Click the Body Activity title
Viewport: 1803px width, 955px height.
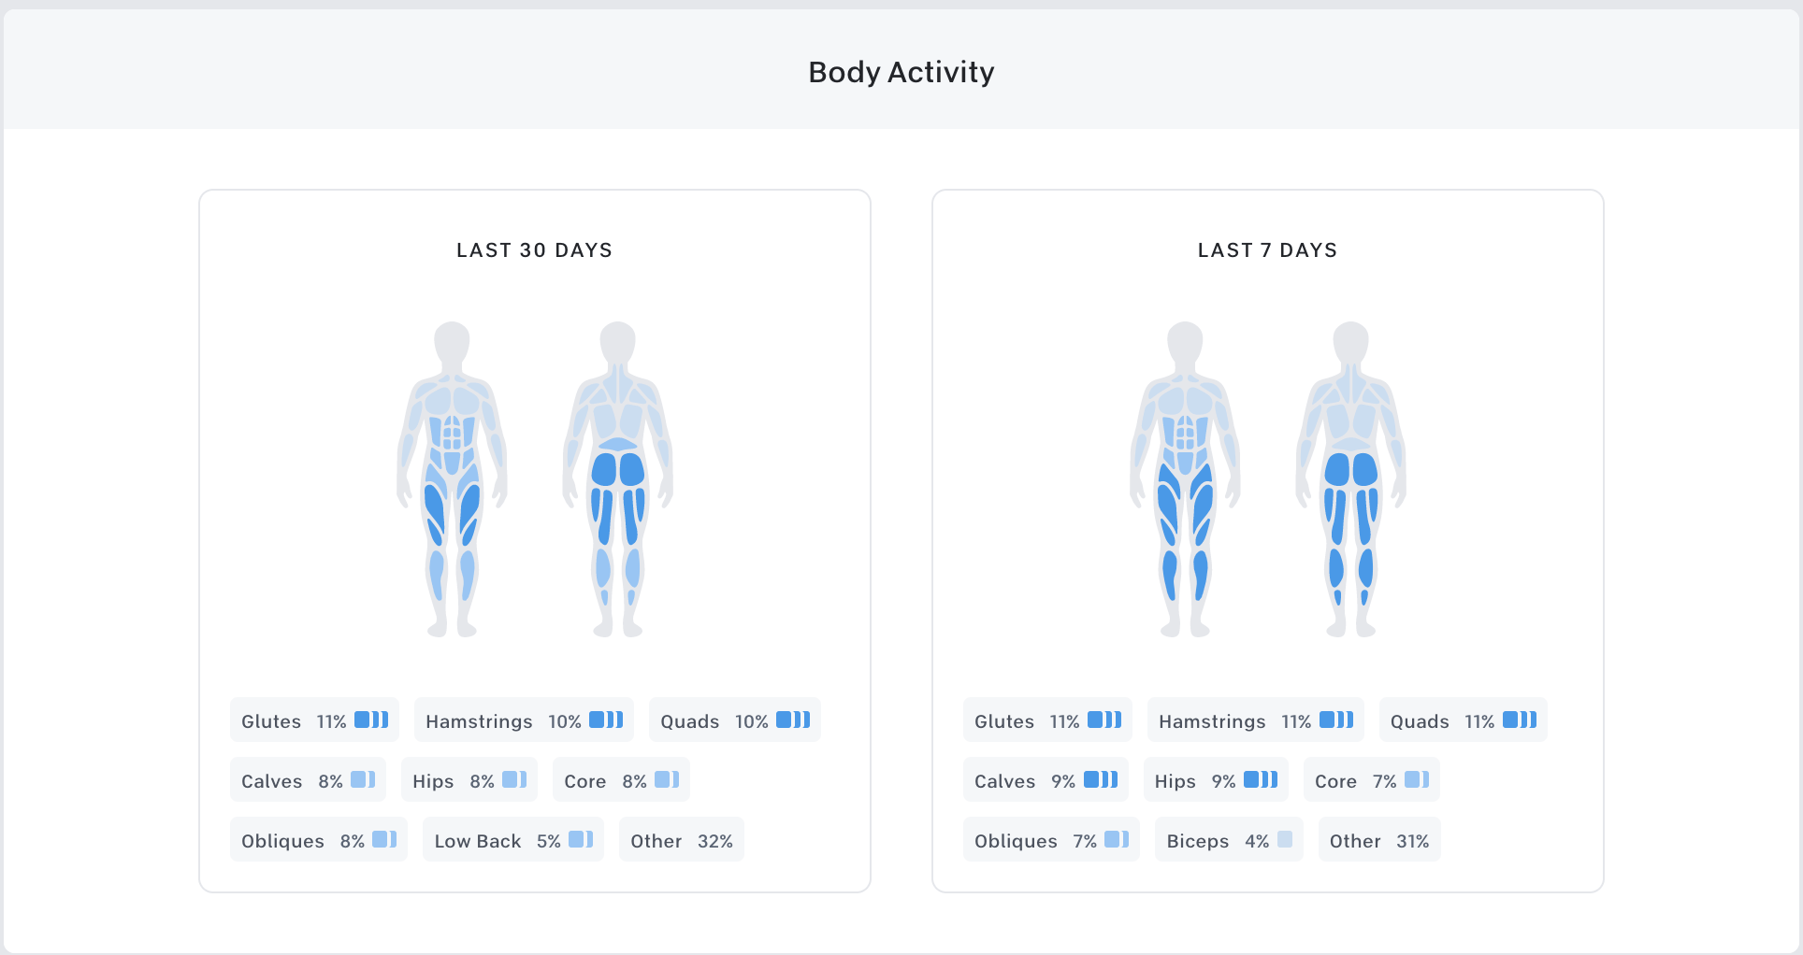901,72
